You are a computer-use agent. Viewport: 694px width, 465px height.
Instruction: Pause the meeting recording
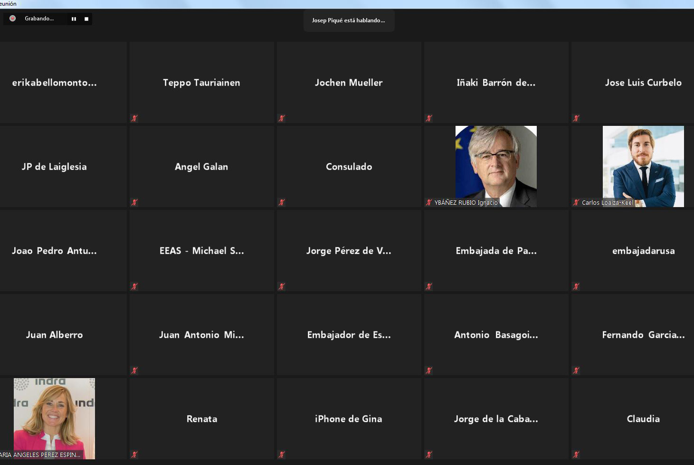coord(74,19)
